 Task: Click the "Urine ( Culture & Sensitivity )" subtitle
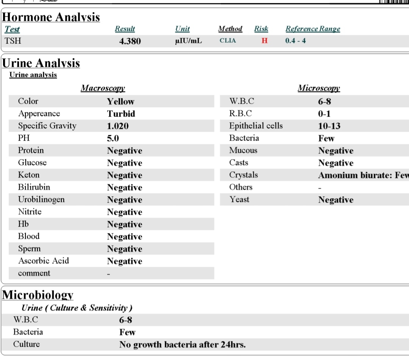click(77, 308)
